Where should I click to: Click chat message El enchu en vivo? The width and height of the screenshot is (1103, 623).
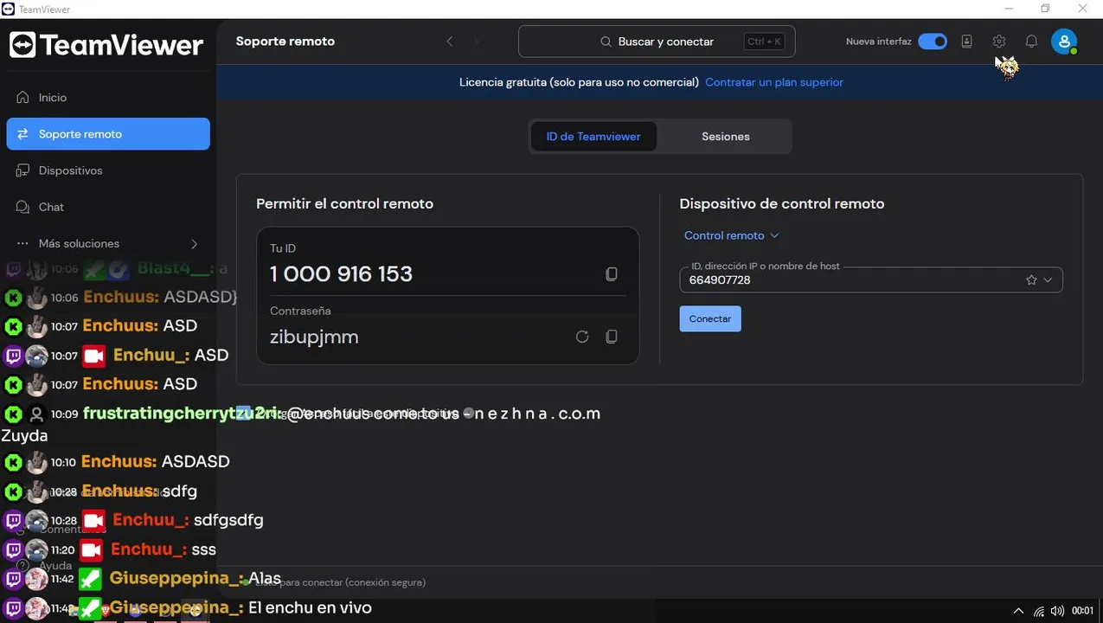click(310, 607)
